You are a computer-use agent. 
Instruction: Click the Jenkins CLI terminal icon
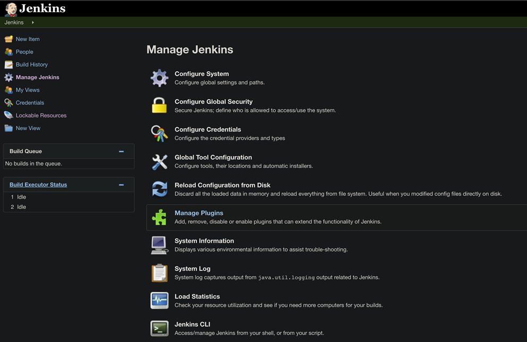click(x=159, y=328)
